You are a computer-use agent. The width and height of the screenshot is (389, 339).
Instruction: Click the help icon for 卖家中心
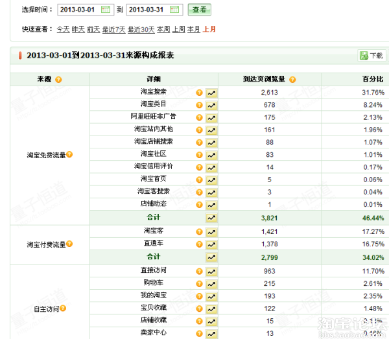(x=199, y=334)
